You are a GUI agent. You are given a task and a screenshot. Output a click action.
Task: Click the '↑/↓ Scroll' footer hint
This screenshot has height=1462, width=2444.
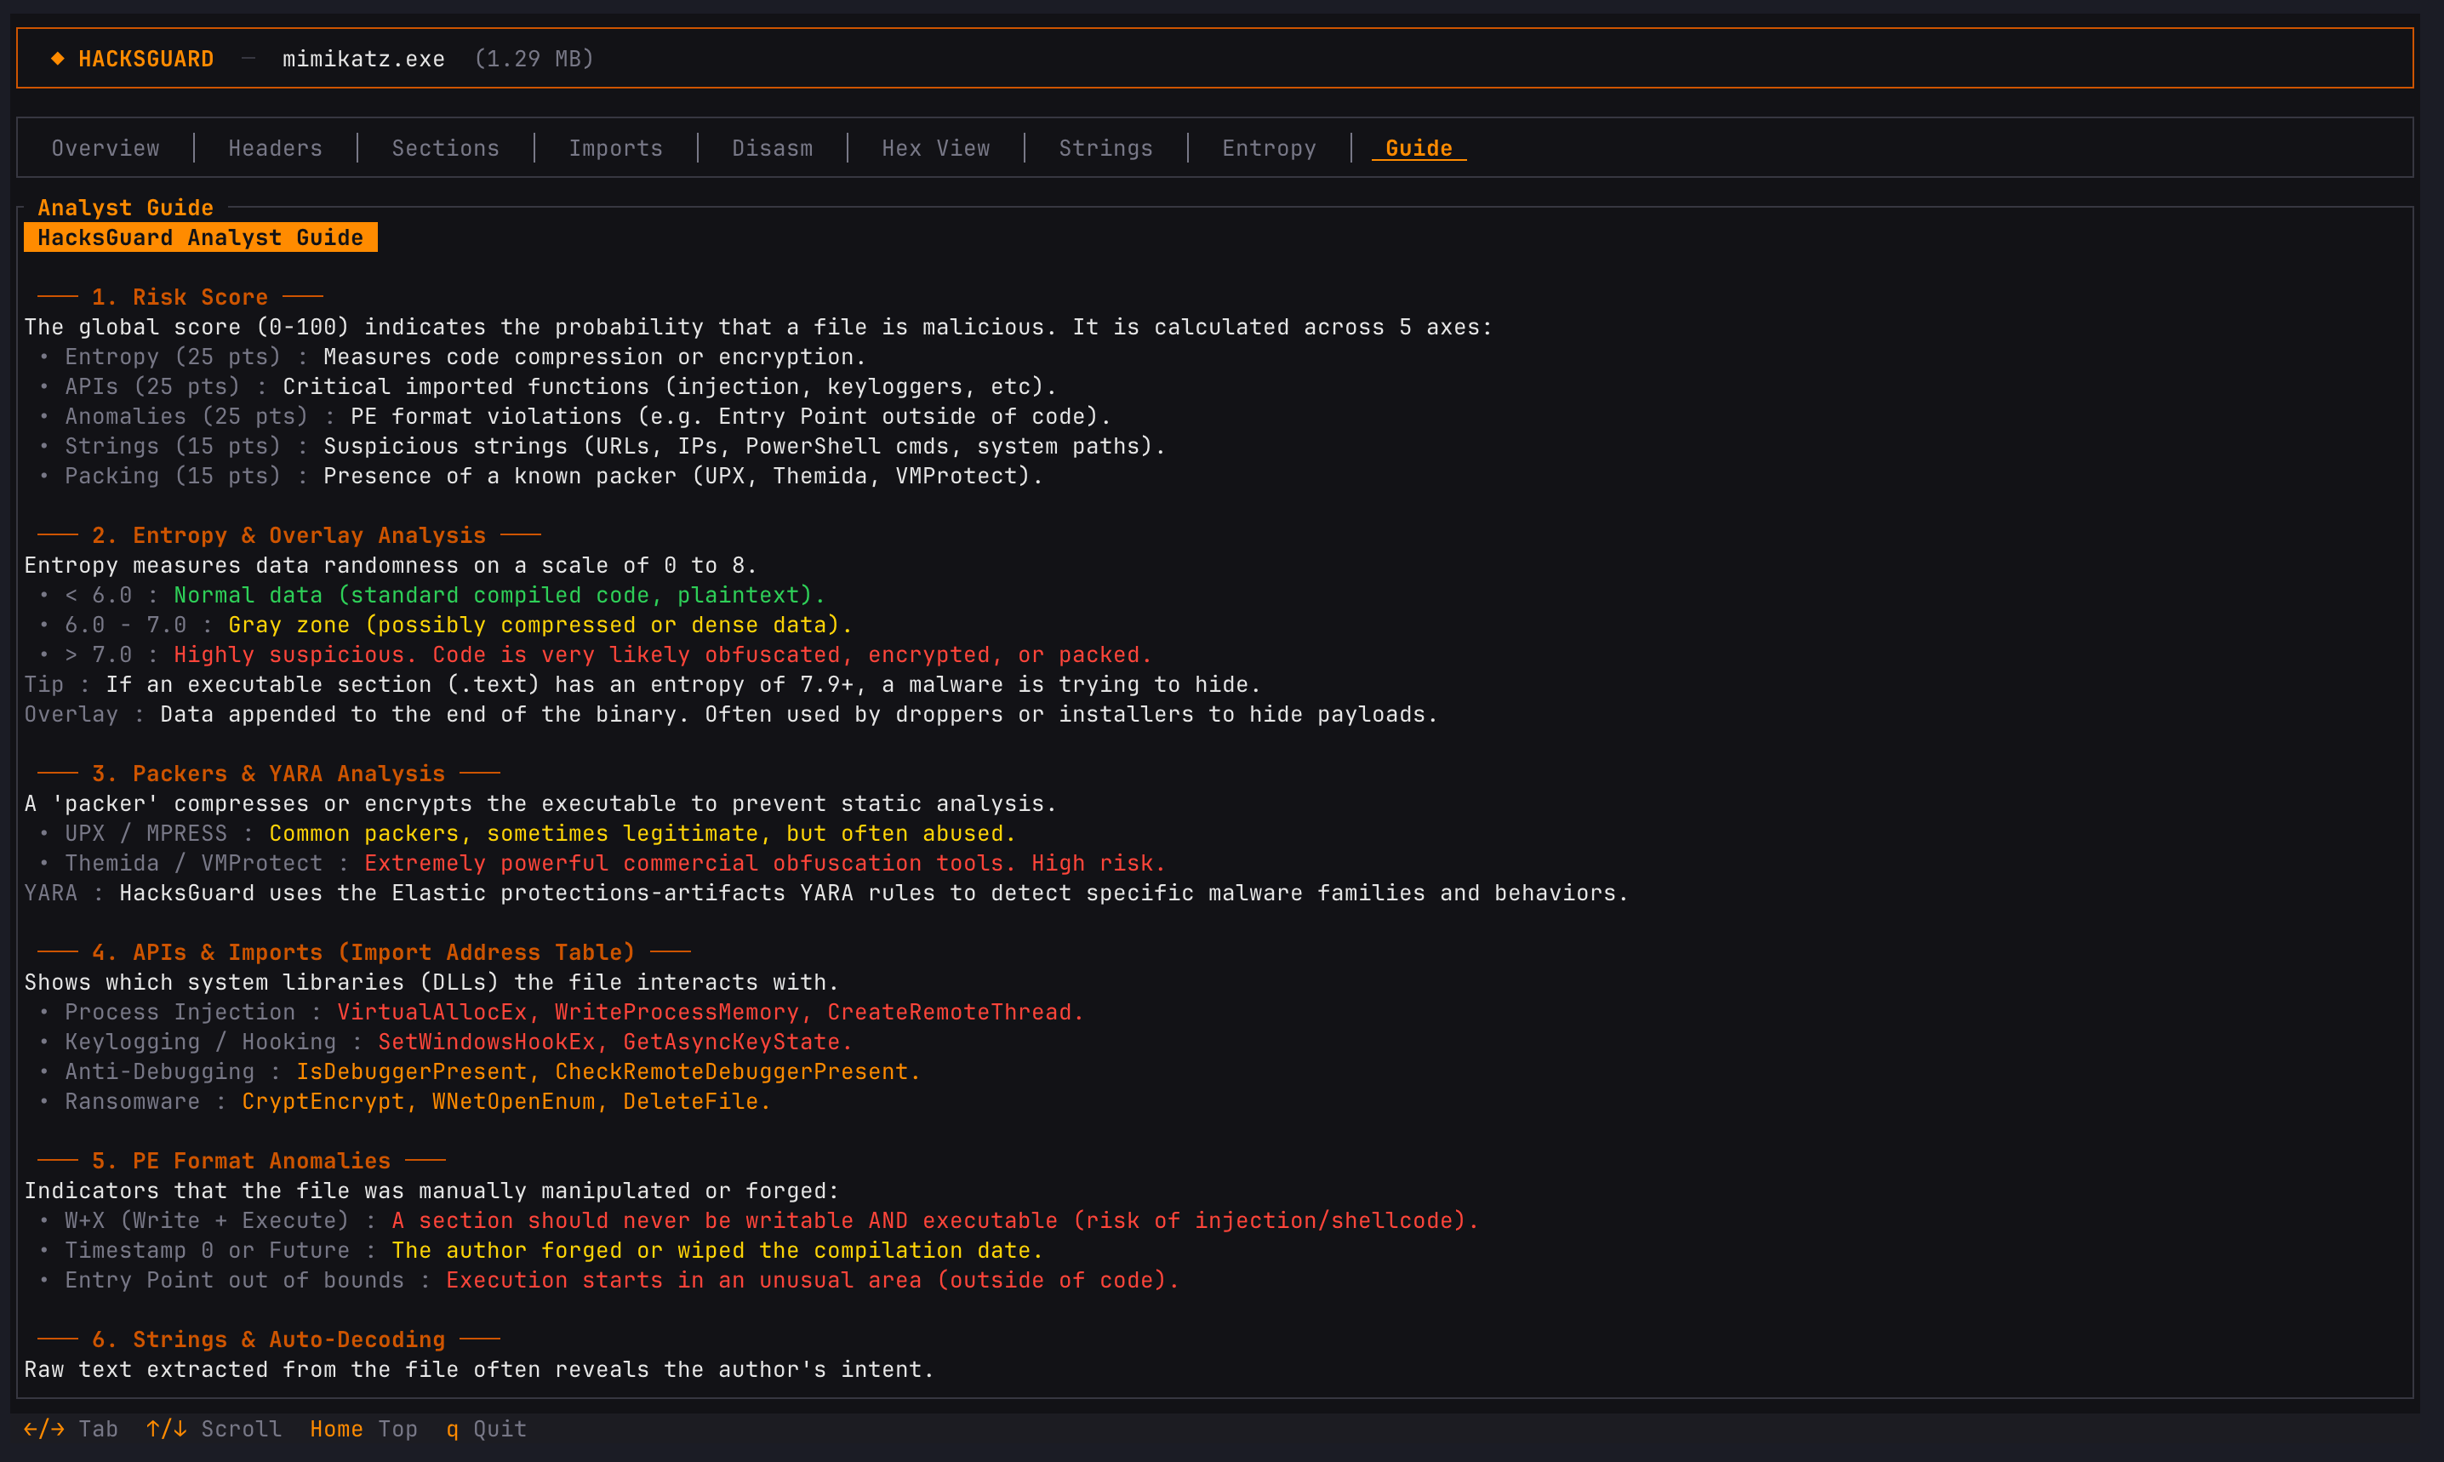(x=214, y=1430)
